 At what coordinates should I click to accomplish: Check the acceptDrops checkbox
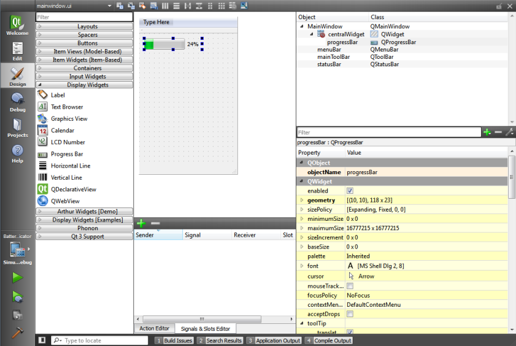coord(350,314)
